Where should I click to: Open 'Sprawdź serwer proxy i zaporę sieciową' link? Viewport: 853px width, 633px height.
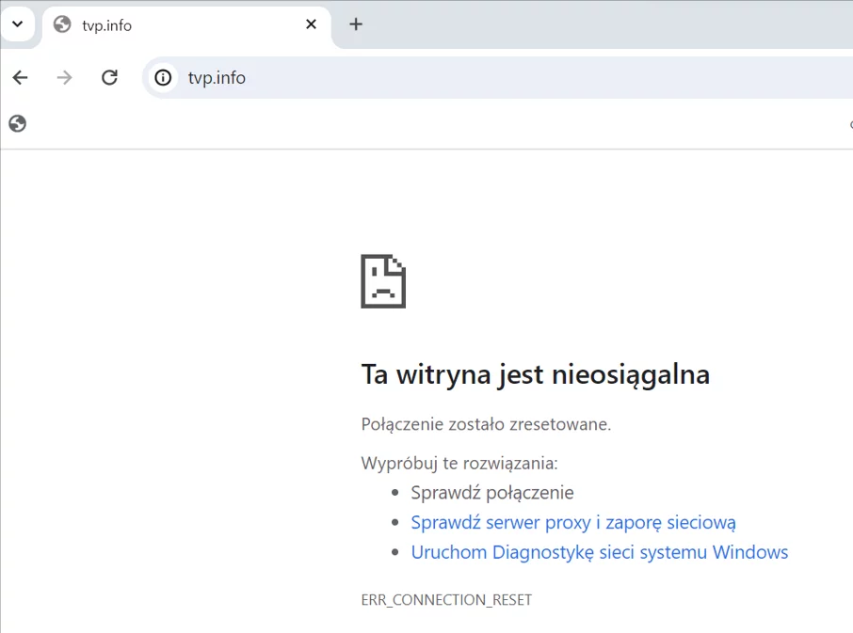coord(573,522)
